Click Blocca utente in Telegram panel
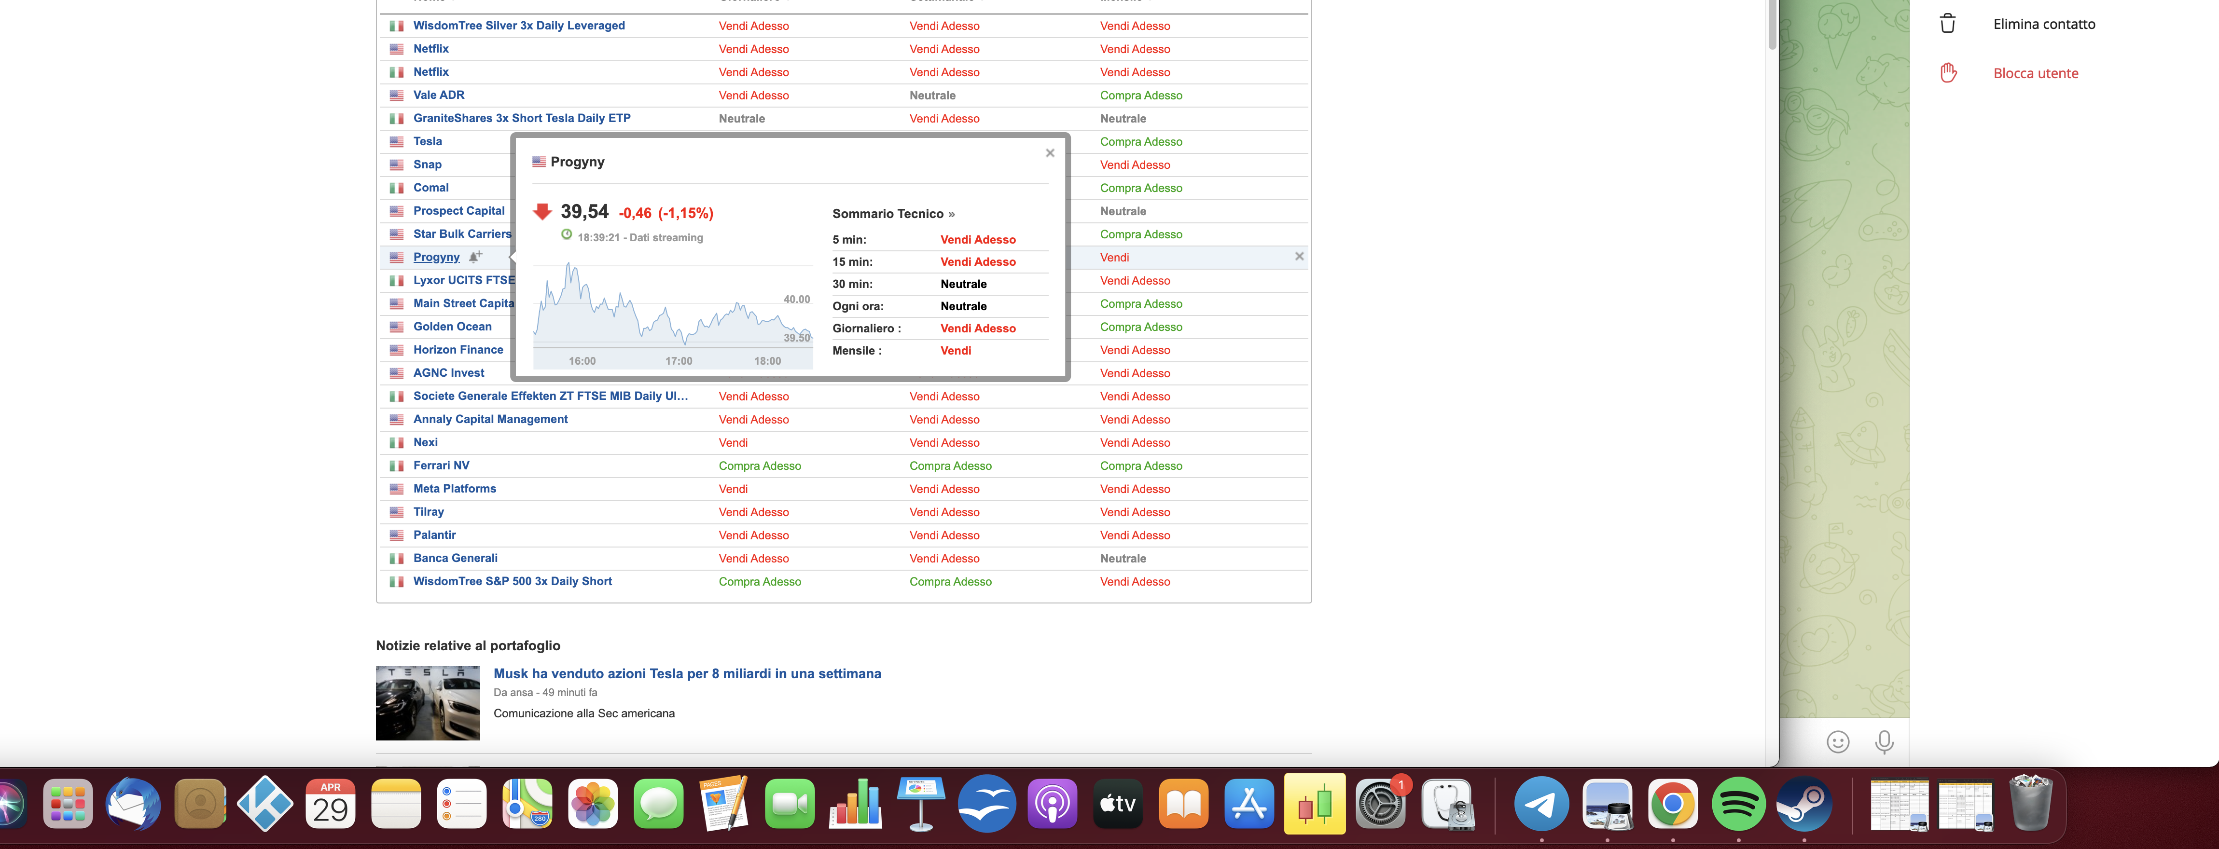2219x849 pixels. click(2036, 73)
